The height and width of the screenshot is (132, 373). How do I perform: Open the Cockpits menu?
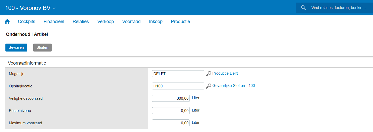26,22
